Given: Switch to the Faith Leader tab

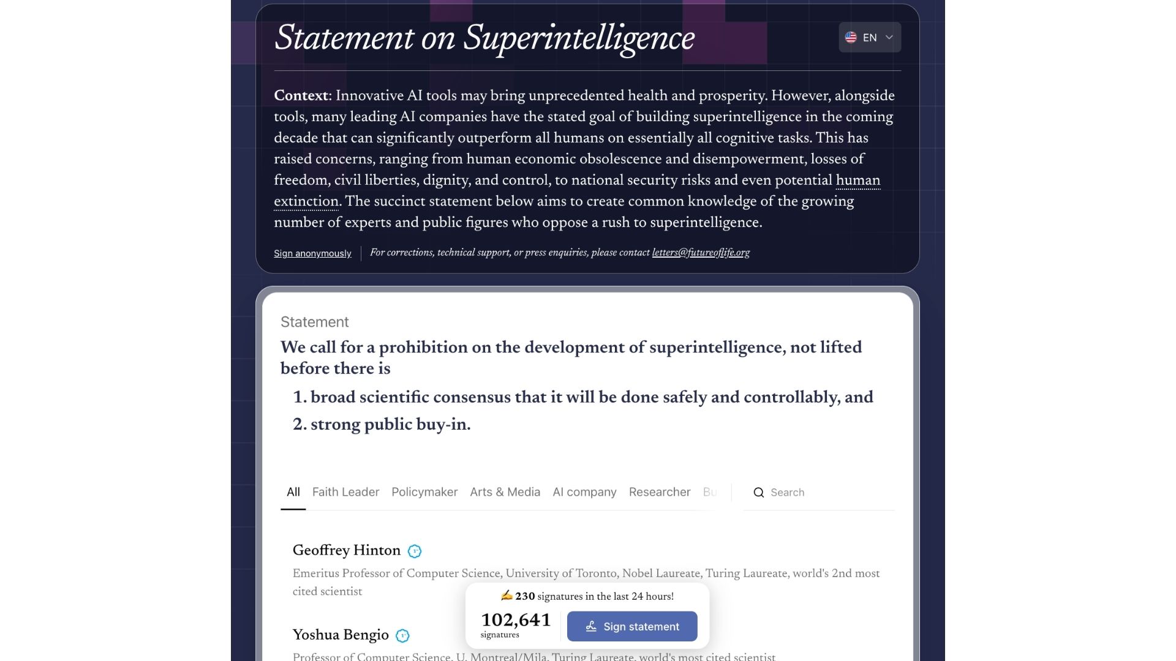Looking at the screenshot, I should [345, 492].
